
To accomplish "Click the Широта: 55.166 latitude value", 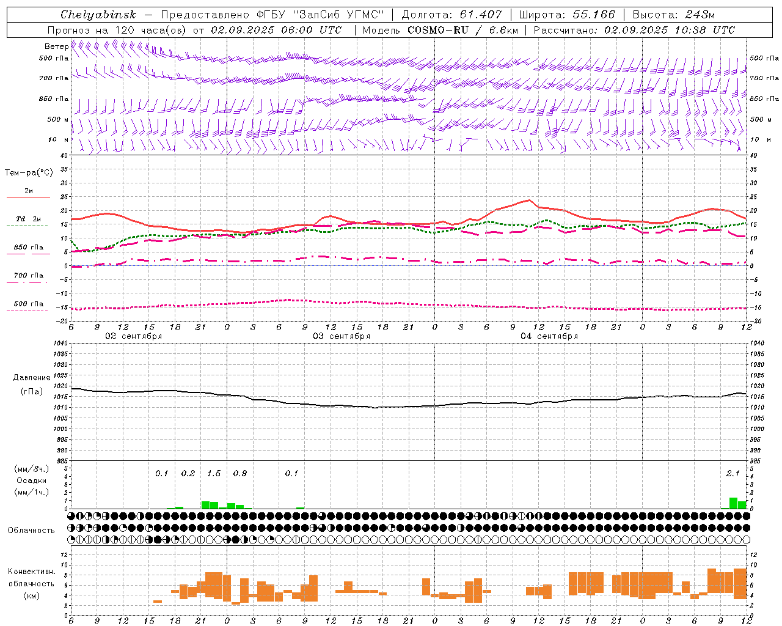I will (566, 15).
